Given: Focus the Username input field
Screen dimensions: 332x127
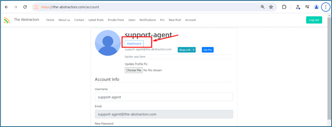Looking at the screenshot, I should [x=164, y=97].
